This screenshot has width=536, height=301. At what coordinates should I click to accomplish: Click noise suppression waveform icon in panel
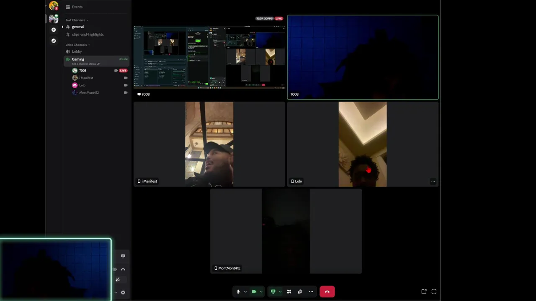(115, 269)
